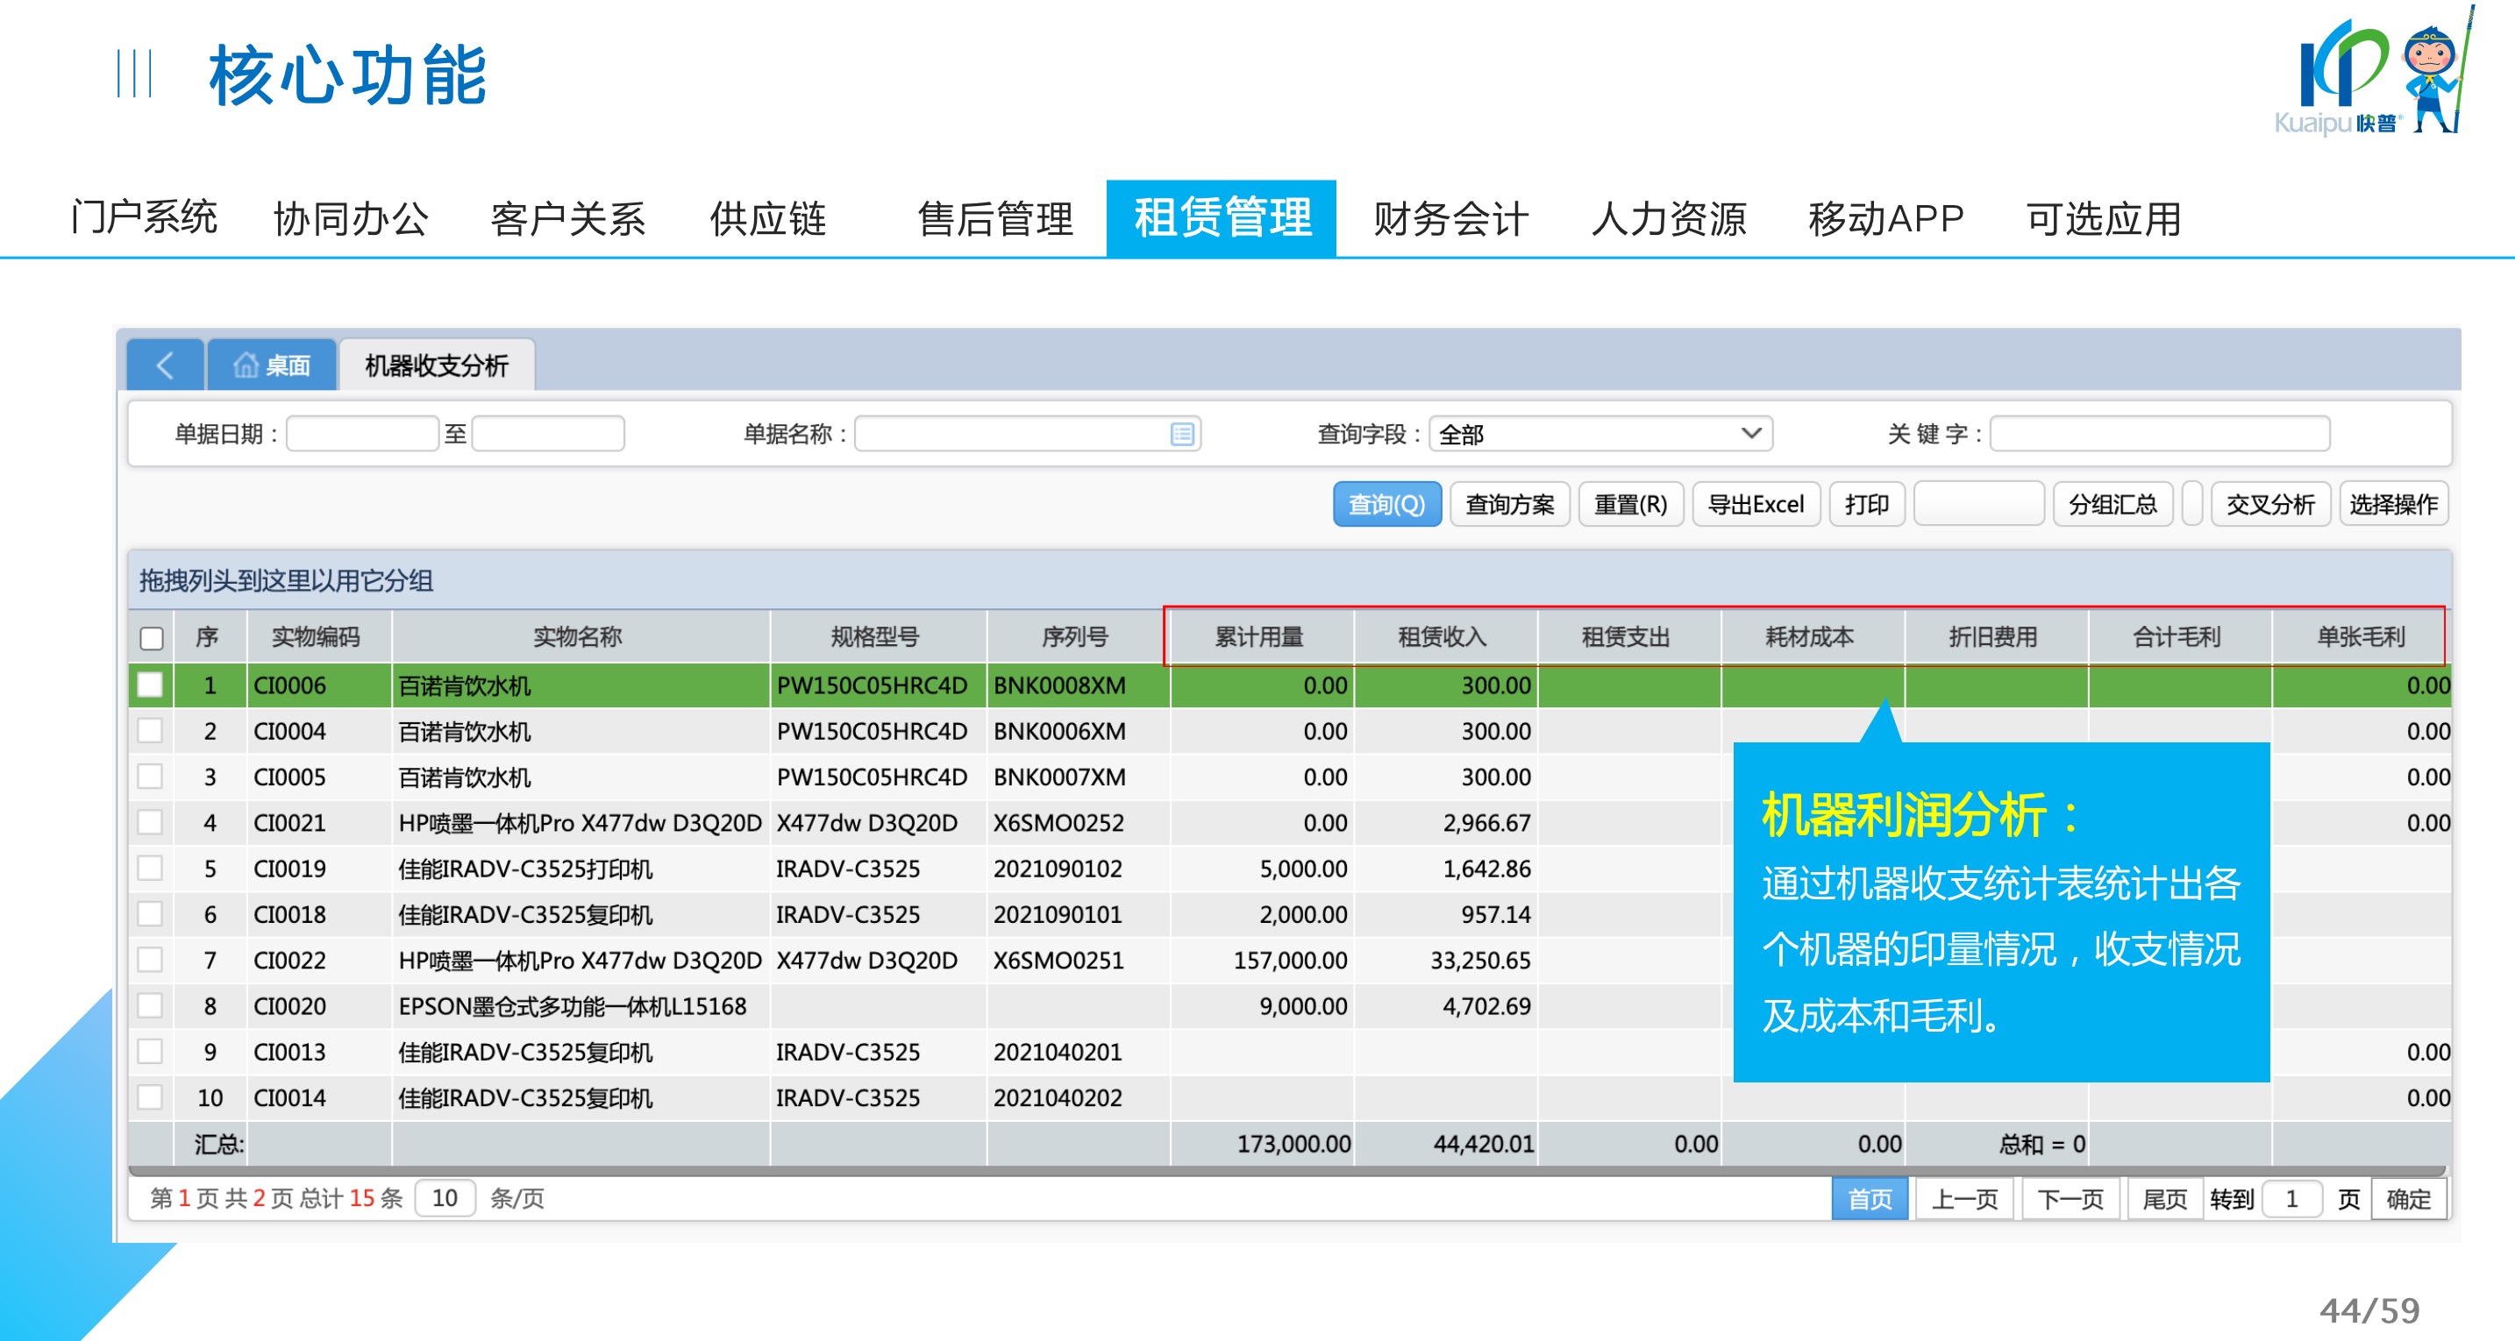
Task: Click the three-bar icon beside 核心功能
Action: pyautogui.click(x=134, y=74)
